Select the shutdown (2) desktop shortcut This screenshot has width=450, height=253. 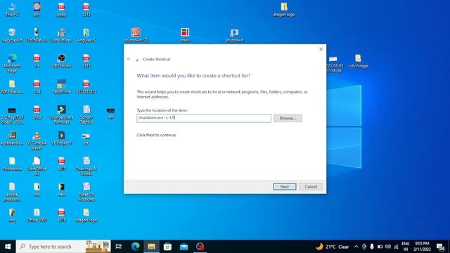pyautogui.click(x=136, y=35)
